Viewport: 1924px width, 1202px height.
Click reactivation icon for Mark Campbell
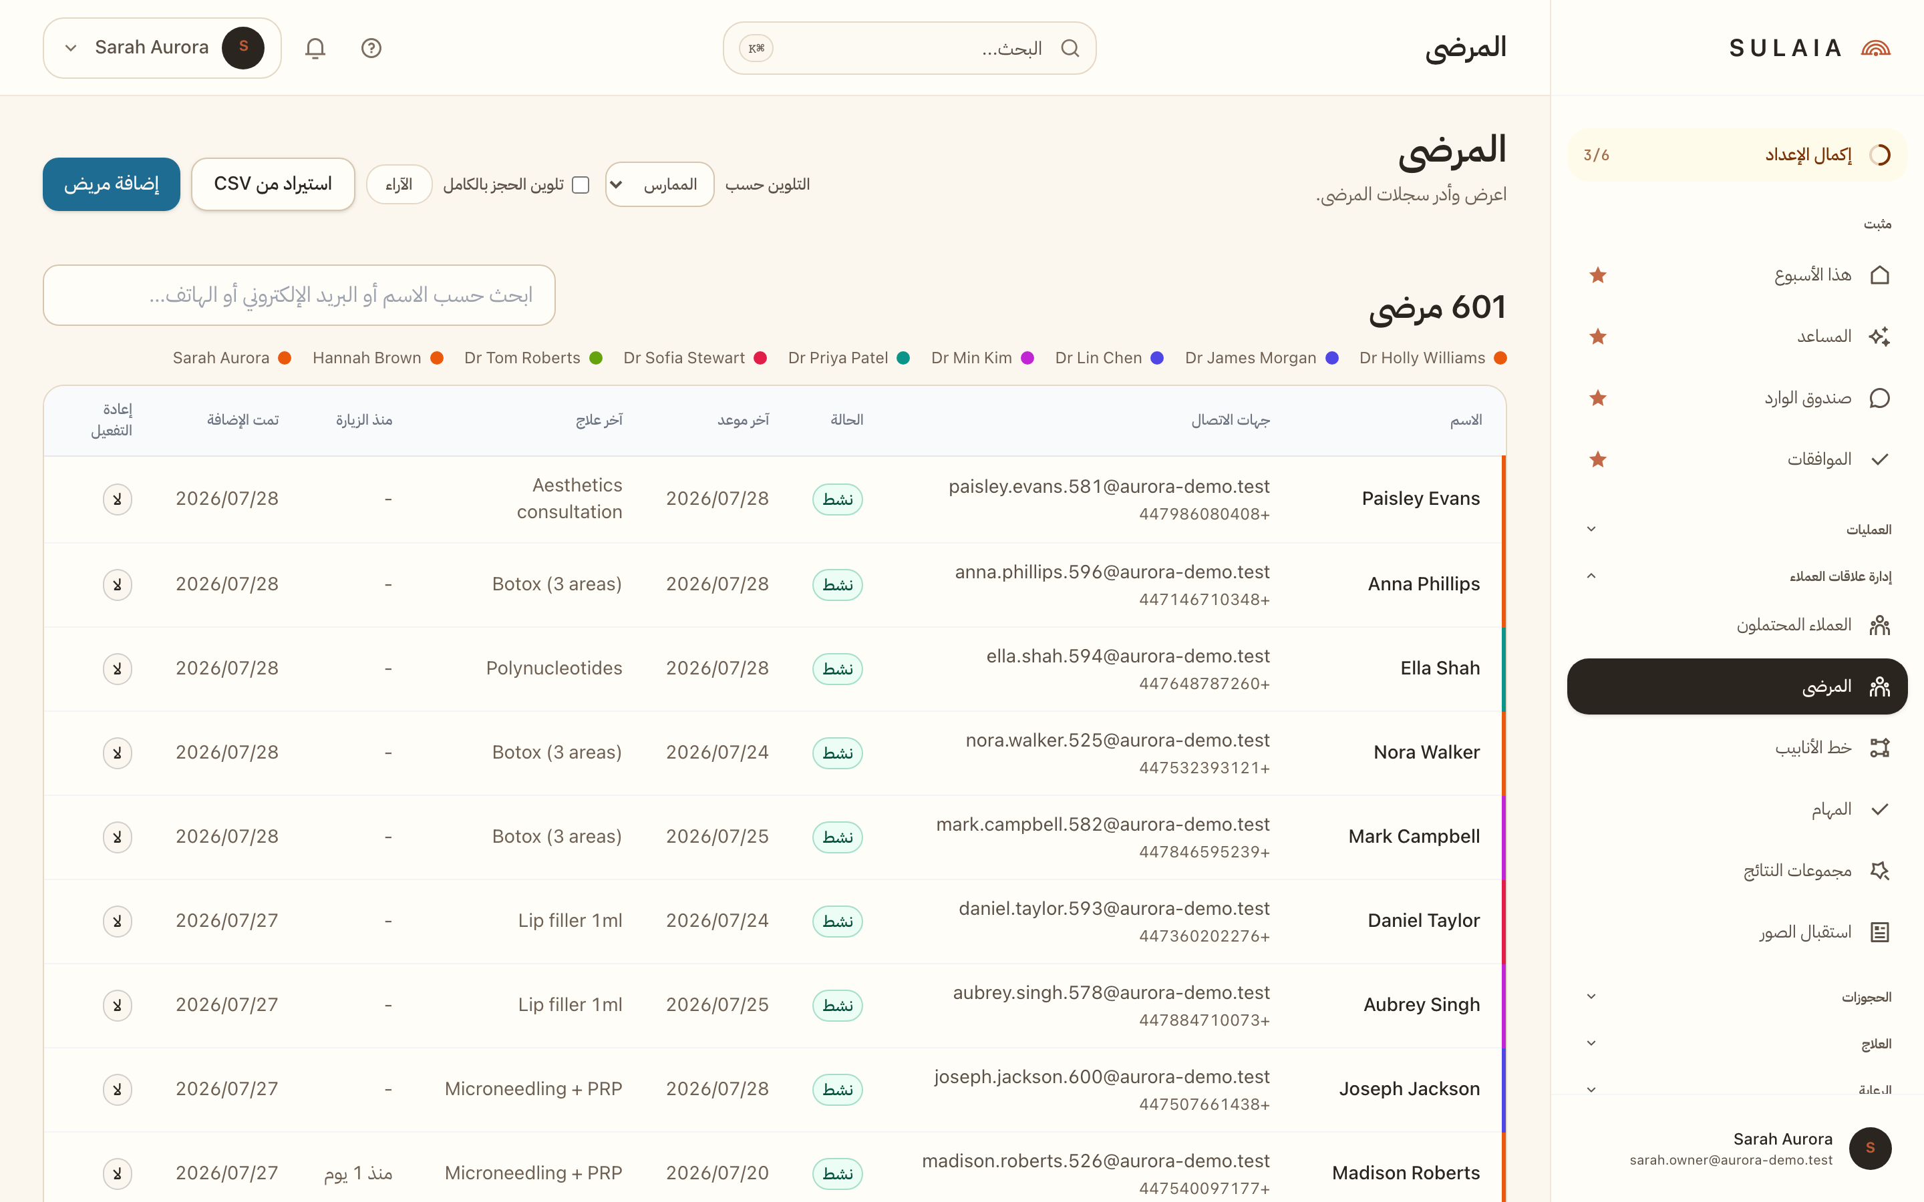tap(117, 837)
